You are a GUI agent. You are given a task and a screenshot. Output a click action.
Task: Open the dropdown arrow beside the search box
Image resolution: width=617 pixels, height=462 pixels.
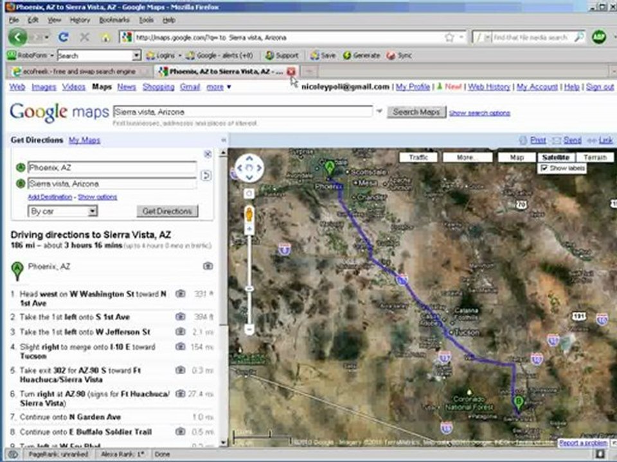pos(379,111)
